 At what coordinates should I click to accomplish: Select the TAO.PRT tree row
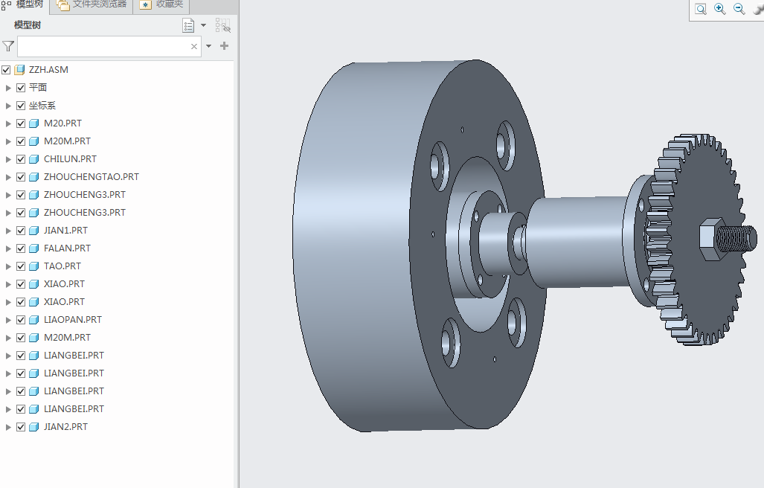click(x=62, y=266)
